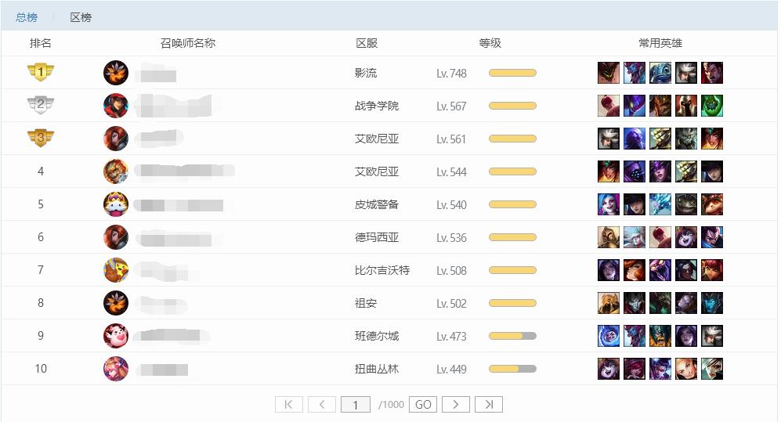
Task: Click the silver rank 2 medal icon
Action: coord(41,106)
